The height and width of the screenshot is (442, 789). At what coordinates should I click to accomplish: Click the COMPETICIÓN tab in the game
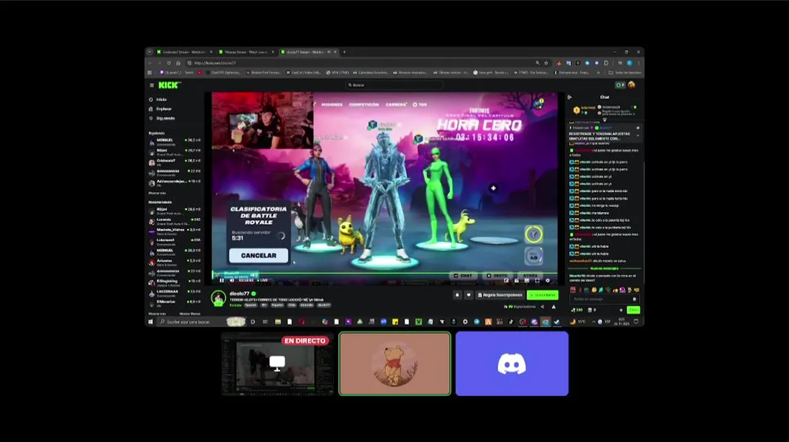point(364,104)
